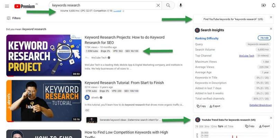277x138 pixels.
Task: Click the CC captions badge
Action: (x=87, y=110)
